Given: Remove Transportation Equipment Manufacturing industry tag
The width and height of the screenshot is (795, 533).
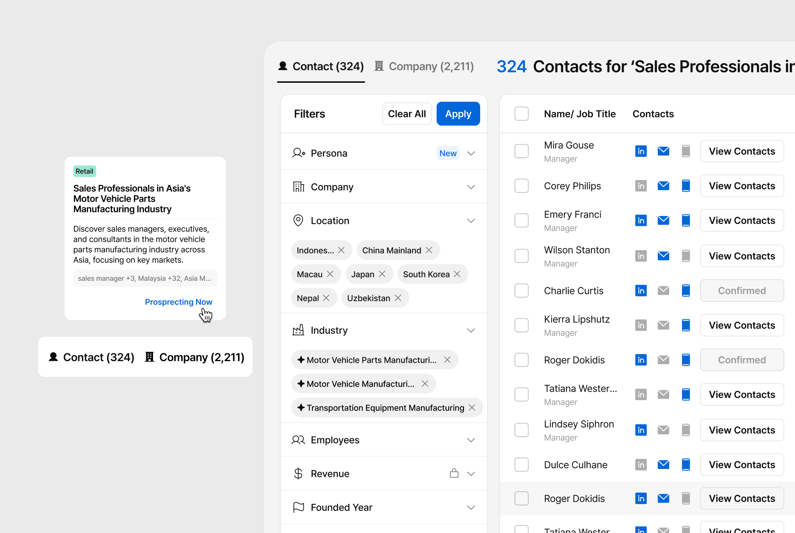Looking at the screenshot, I should click(x=472, y=408).
